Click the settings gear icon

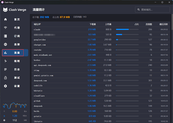coord(6,86)
